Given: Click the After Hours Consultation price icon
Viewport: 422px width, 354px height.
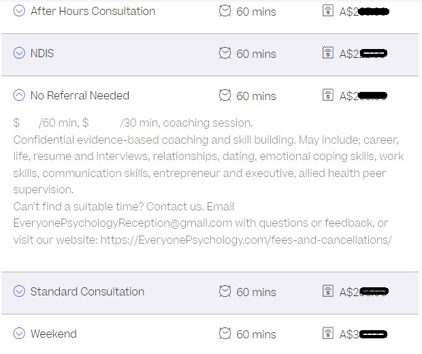Looking at the screenshot, I should [x=327, y=11].
